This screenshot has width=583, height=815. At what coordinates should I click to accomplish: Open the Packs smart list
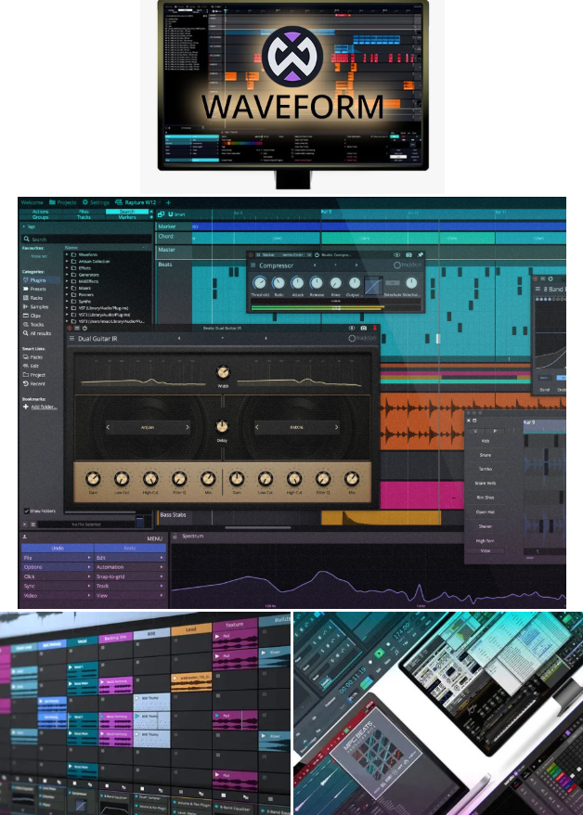[x=32, y=357]
